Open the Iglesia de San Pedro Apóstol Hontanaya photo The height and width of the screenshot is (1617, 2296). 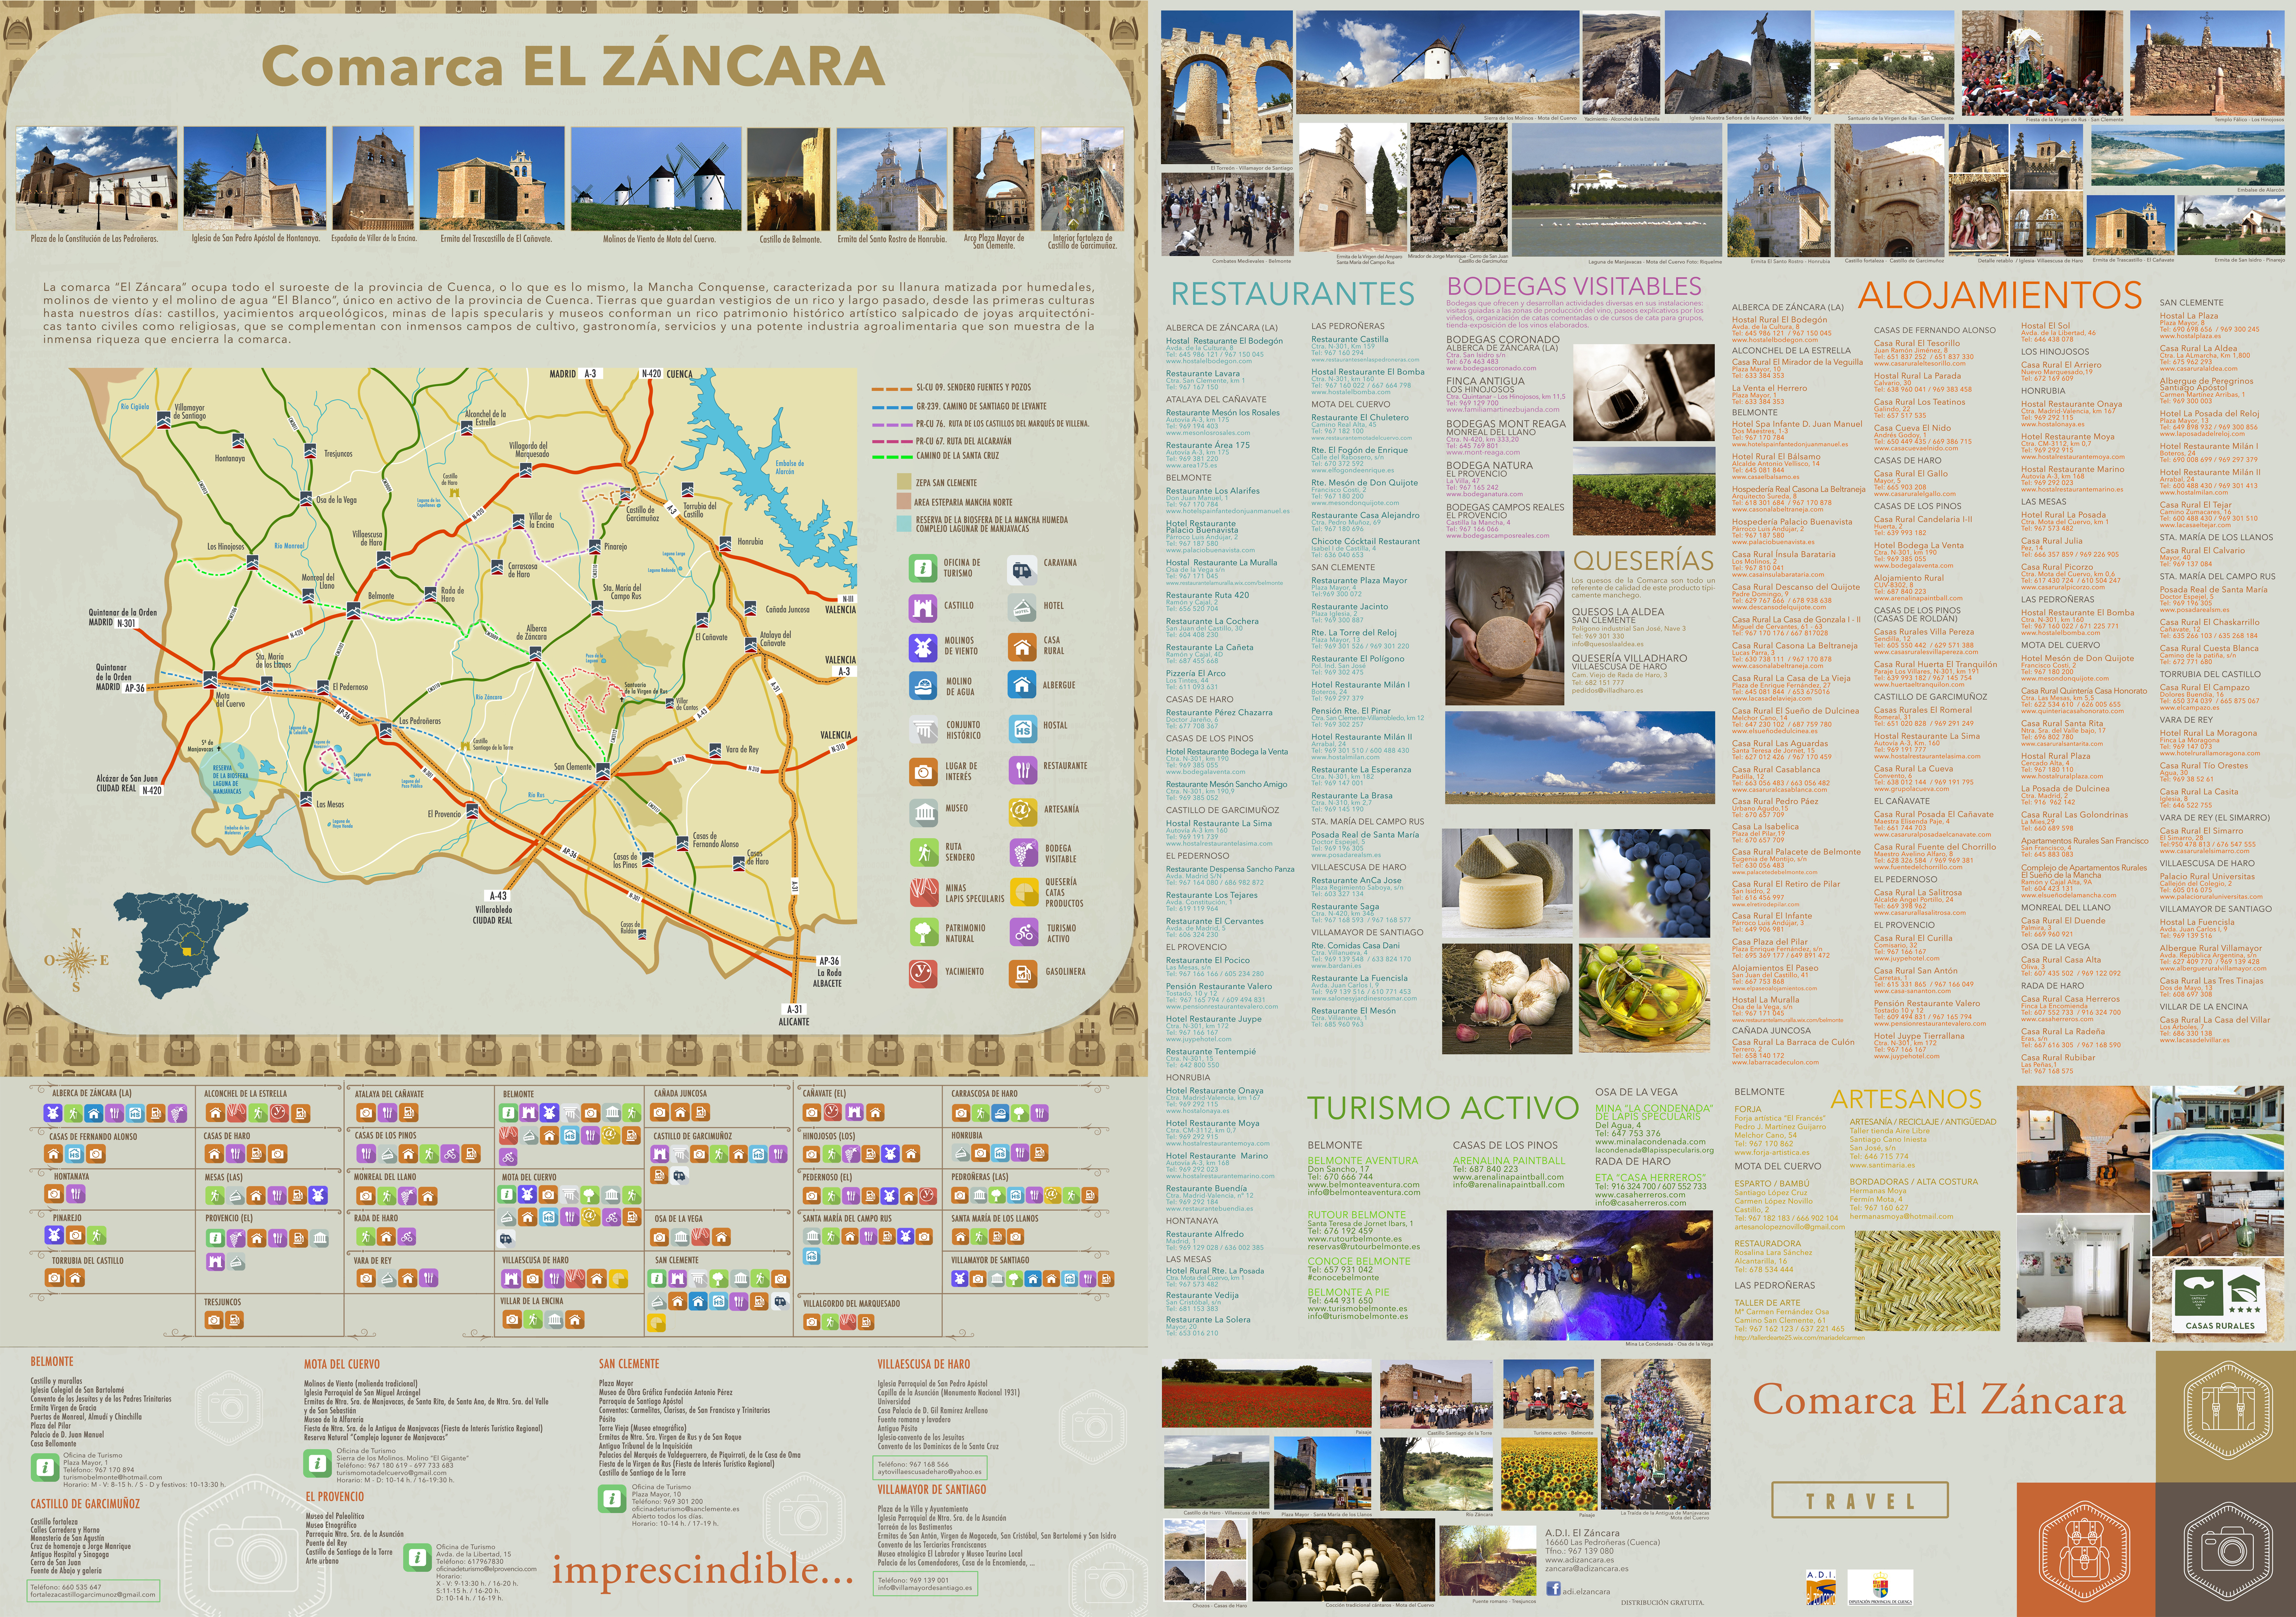(255, 179)
